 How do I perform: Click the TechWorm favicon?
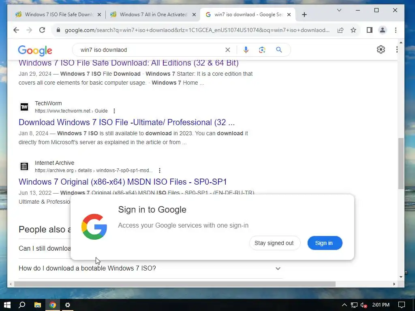[24, 107]
